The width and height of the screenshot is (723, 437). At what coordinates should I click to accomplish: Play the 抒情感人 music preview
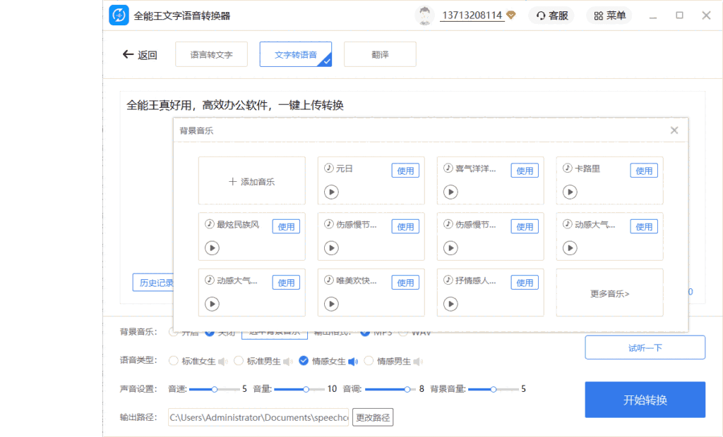tap(450, 304)
